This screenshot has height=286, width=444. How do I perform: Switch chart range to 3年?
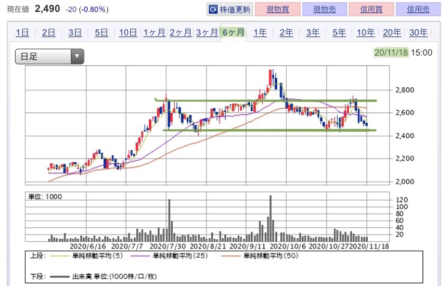[x=313, y=33]
